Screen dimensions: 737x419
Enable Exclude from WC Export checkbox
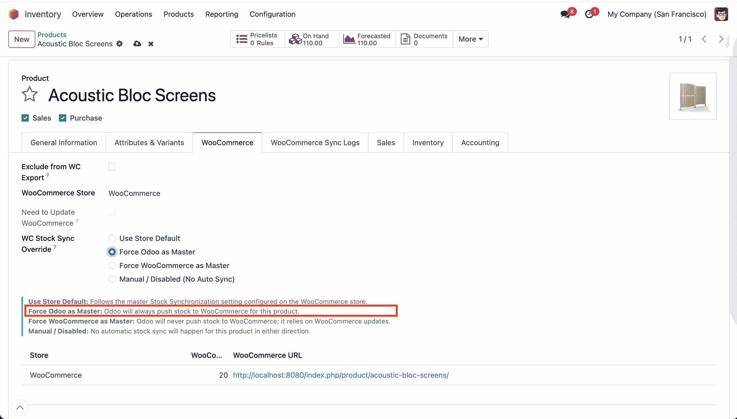(x=112, y=167)
